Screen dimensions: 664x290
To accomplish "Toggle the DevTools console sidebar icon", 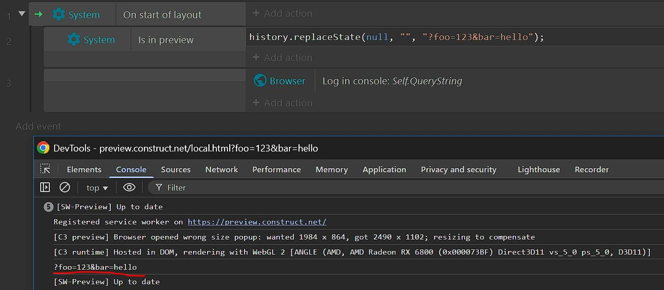I will click(45, 187).
